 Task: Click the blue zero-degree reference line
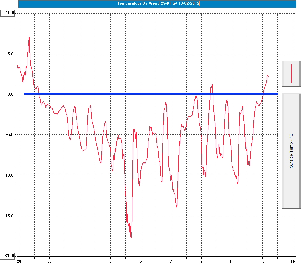[x=151, y=94]
